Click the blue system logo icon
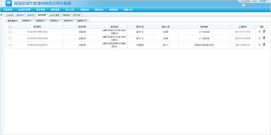 click(9, 3)
